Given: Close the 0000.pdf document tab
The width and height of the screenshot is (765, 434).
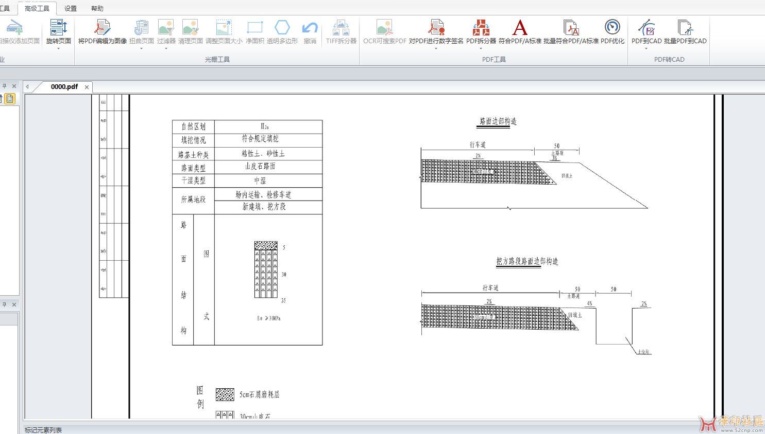Looking at the screenshot, I should coord(87,87).
